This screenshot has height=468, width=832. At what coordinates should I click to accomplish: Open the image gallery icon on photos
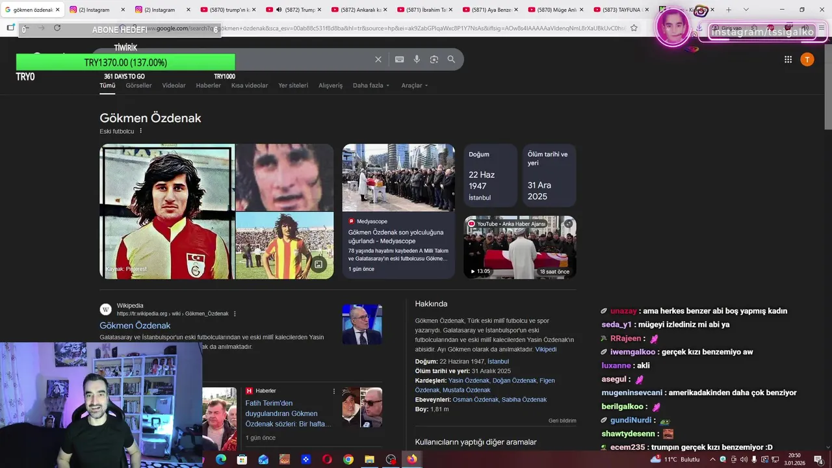tap(318, 264)
